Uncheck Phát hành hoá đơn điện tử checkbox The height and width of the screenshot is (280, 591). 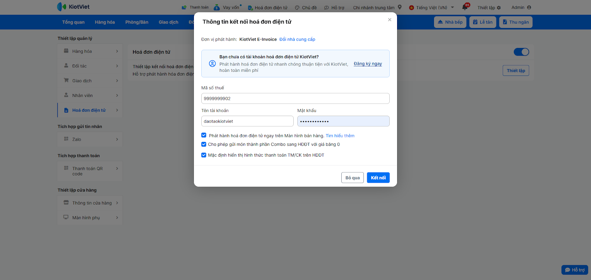pyautogui.click(x=204, y=135)
